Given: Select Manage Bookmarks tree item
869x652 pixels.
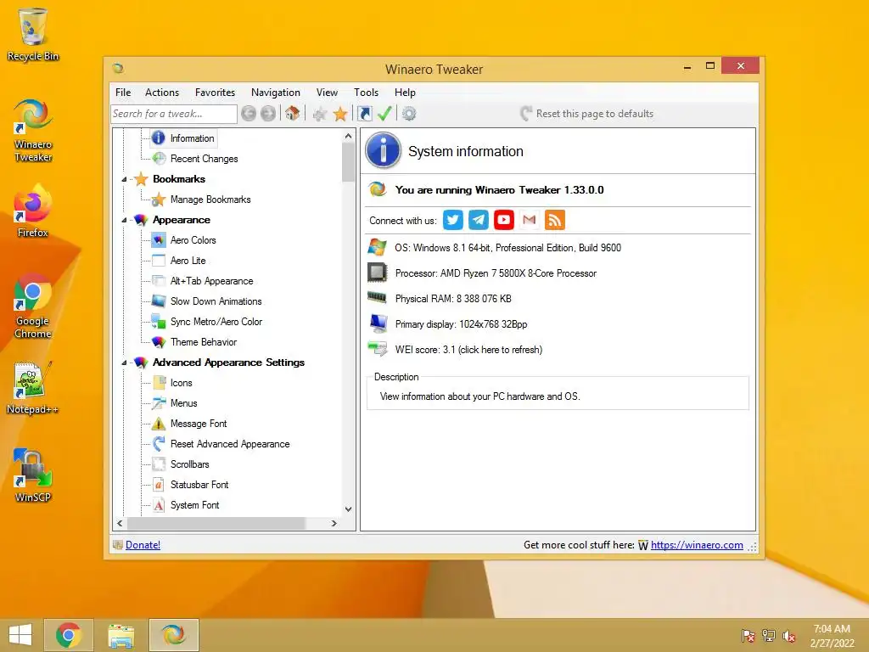Looking at the screenshot, I should [x=210, y=200].
